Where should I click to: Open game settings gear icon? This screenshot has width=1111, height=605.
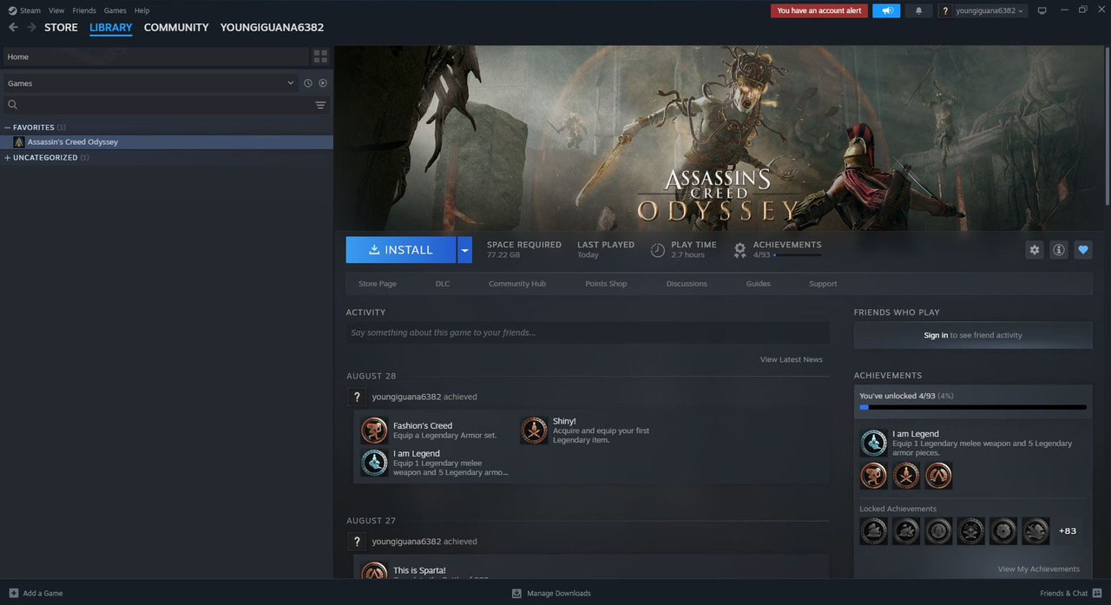pyautogui.click(x=1034, y=249)
